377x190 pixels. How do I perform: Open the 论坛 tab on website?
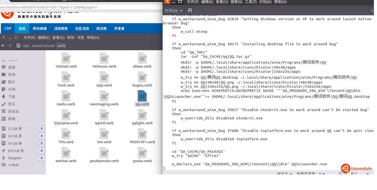click(22, 28)
